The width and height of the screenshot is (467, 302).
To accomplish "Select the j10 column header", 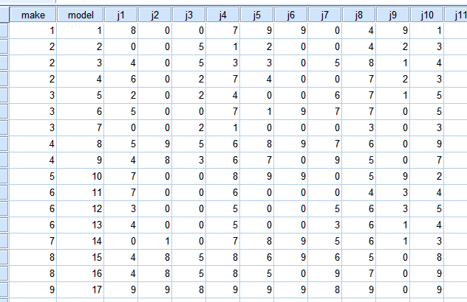I will tap(427, 15).
